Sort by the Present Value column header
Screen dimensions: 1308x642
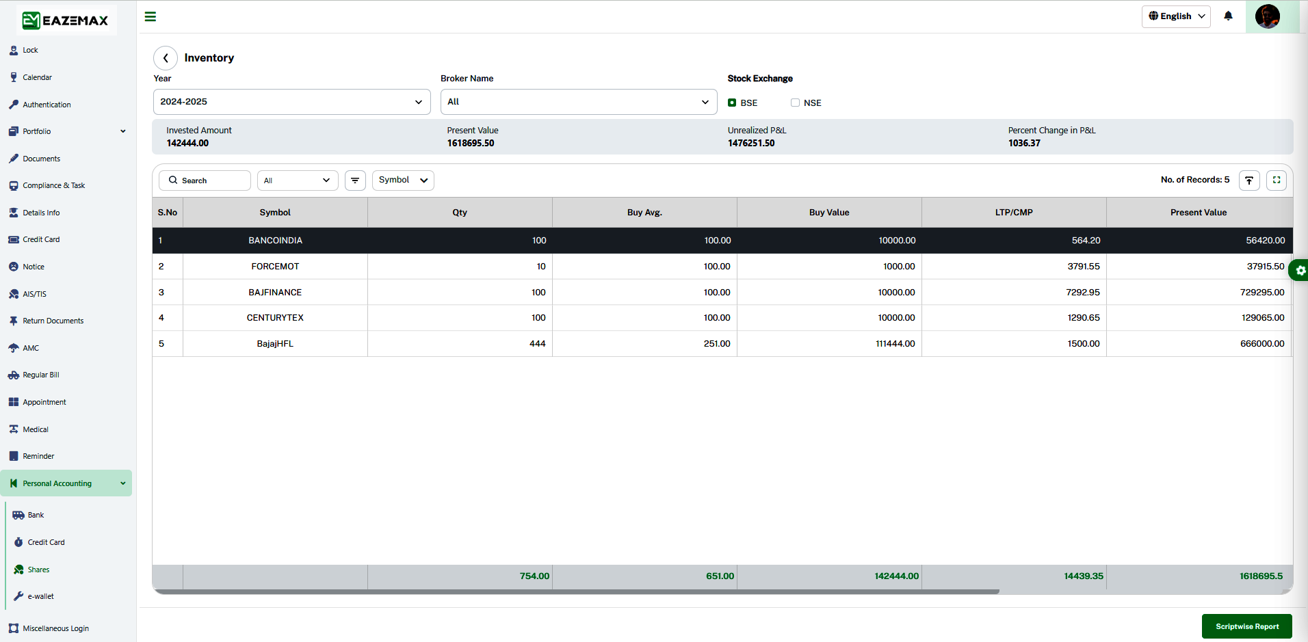click(1199, 213)
